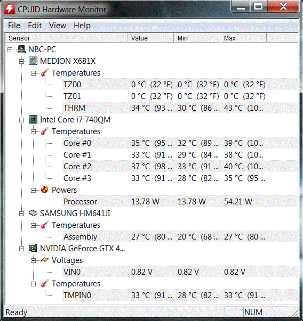
Task: Open the Help menu
Action: coord(82,26)
